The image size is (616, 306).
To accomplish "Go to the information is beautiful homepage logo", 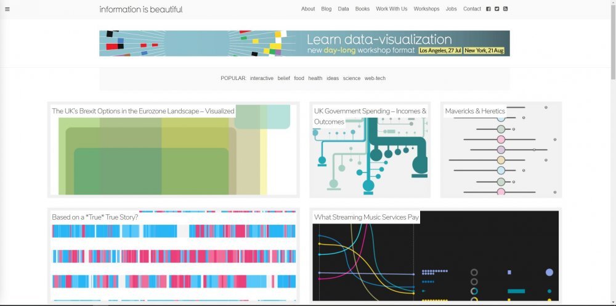I will click(141, 9).
